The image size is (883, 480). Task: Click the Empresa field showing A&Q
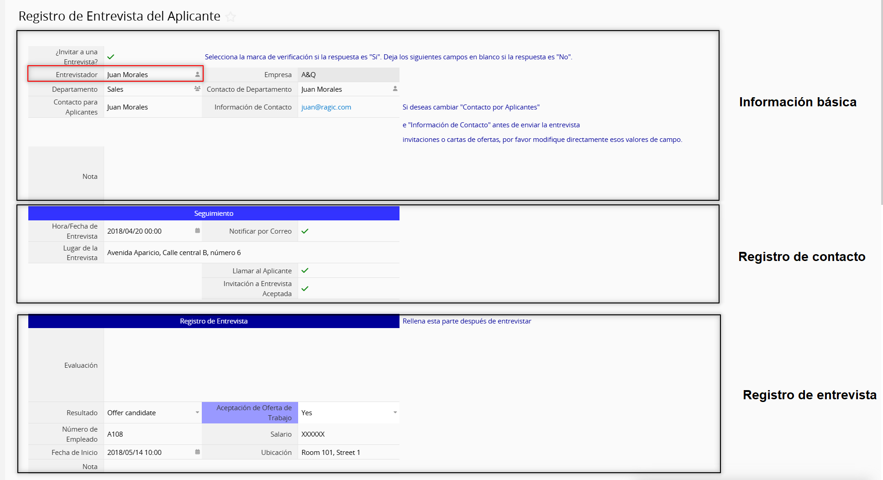pos(348,75)
